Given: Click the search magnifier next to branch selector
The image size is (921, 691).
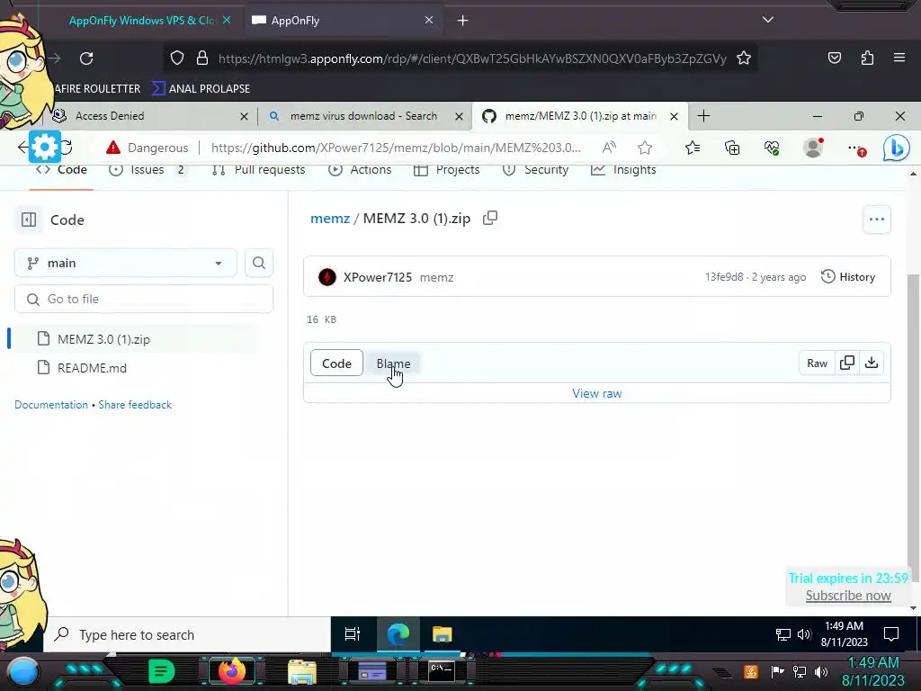Looking at the screenshot, I should (258, 263).
